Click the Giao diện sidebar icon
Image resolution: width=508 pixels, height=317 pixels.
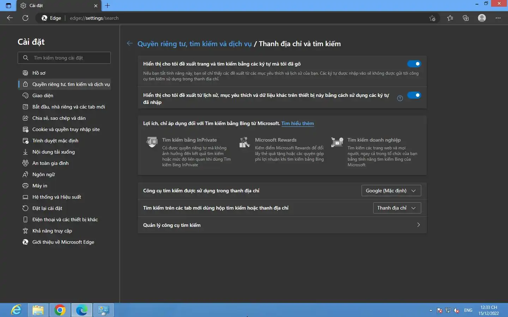pyautogui.click(x=25, y=95)
